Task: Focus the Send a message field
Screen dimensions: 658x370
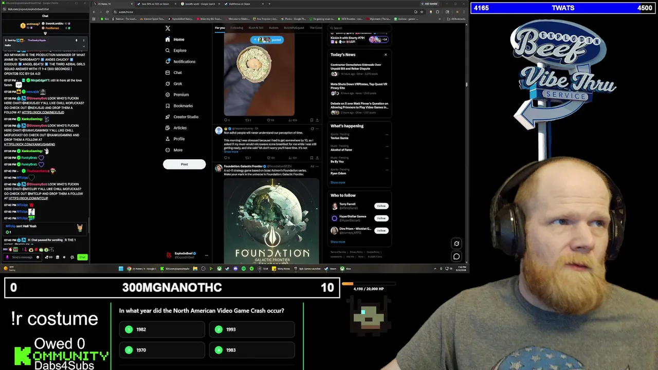Action: coord(23,257)
